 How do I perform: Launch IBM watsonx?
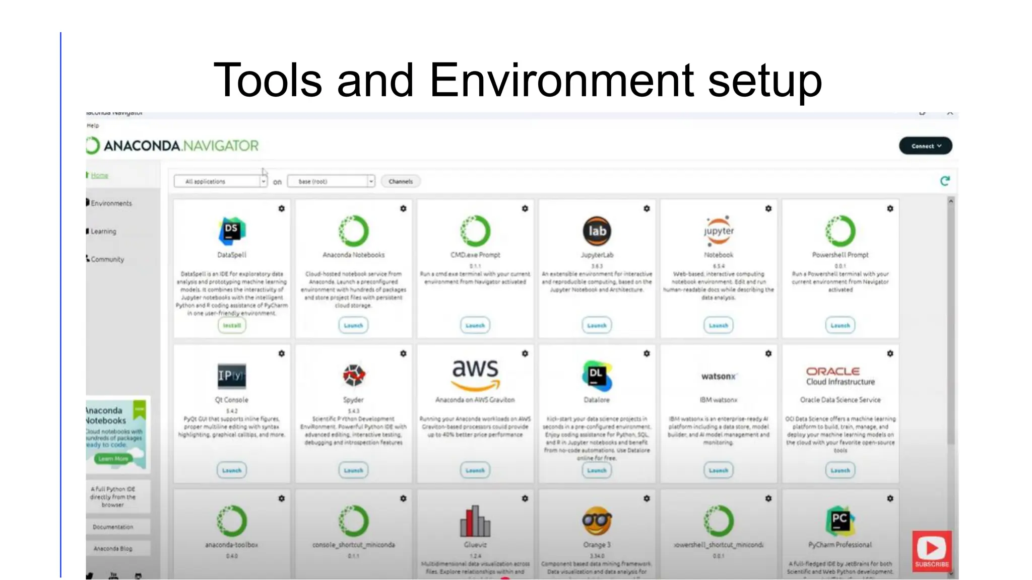click(x=719, y=470)
